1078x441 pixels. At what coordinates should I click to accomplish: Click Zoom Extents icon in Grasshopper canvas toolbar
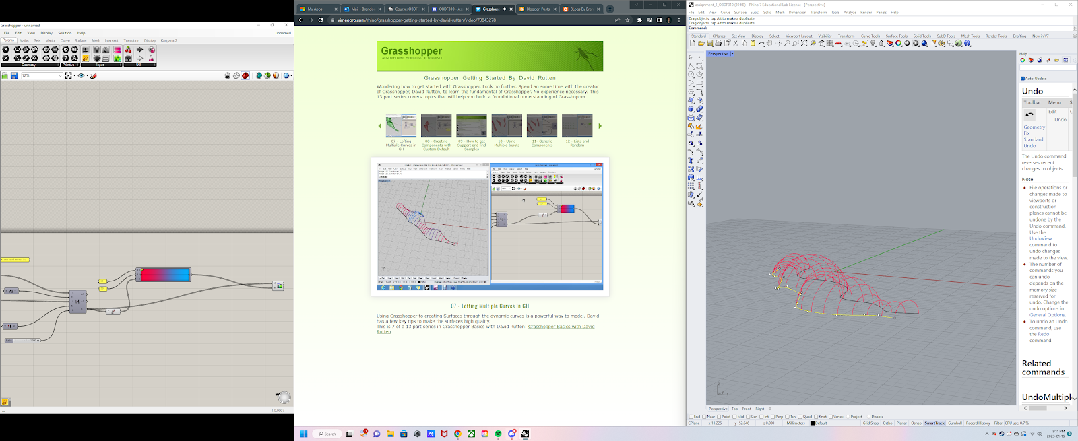pos(68,75)
